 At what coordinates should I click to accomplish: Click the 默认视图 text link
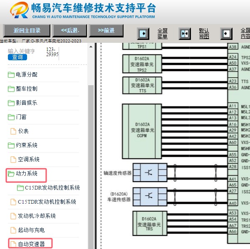point(204,34)
